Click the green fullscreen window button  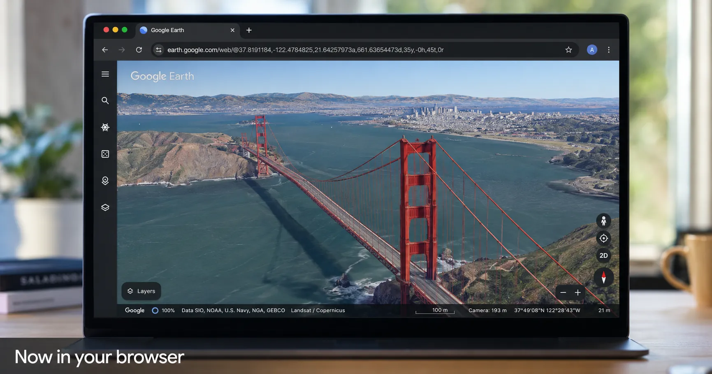pyautogui.click(x=125, y=30)
